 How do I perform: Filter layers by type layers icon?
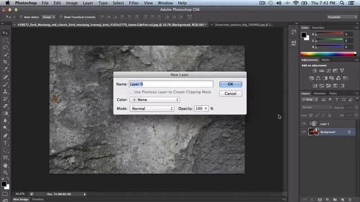[x=337, y=100]
